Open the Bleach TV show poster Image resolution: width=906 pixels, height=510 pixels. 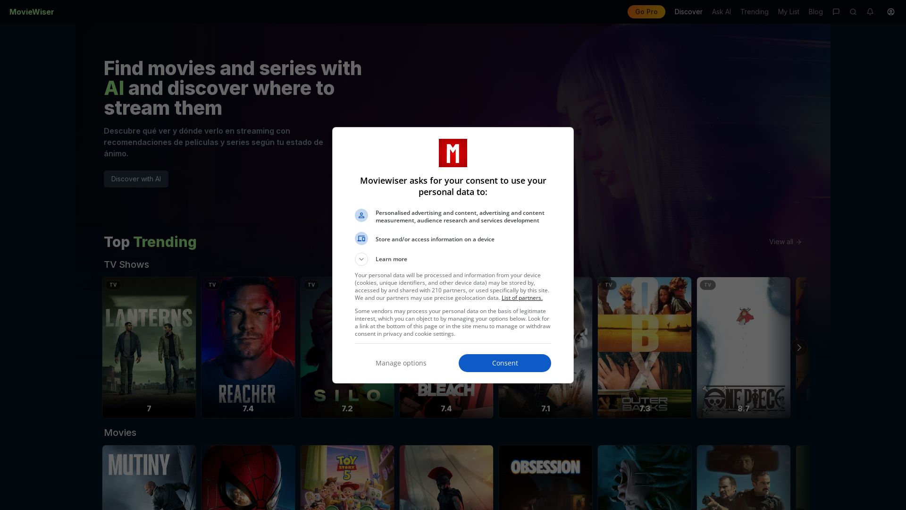[446, 400]
